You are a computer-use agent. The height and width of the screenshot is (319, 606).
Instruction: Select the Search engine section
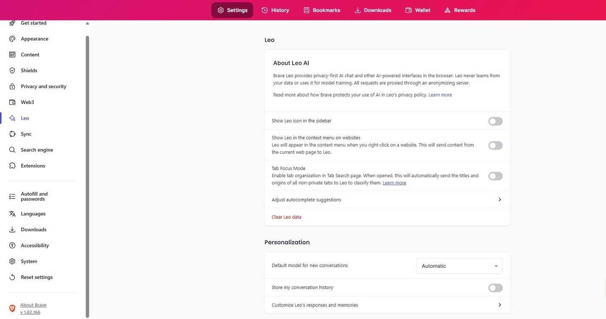click(37, 149)
